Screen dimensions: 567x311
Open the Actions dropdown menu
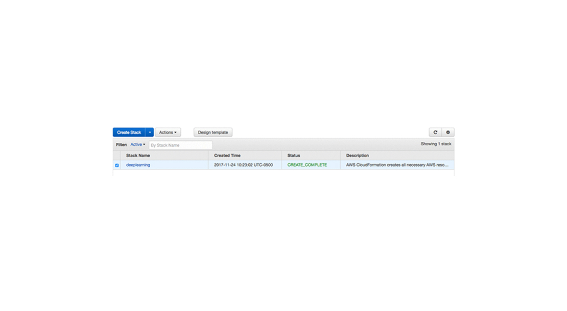(168, 133)
